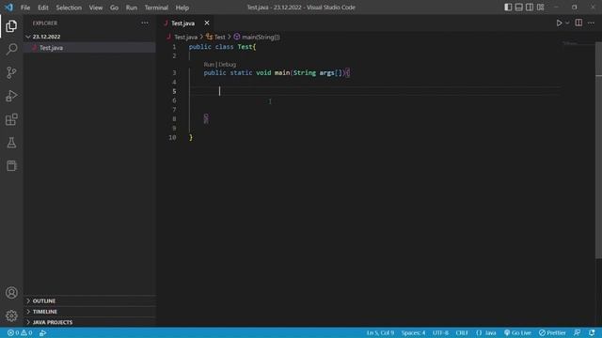602x338 pixels.
Task: Toggle Secondary Side Bar layout icon
Action: (530, 8)
